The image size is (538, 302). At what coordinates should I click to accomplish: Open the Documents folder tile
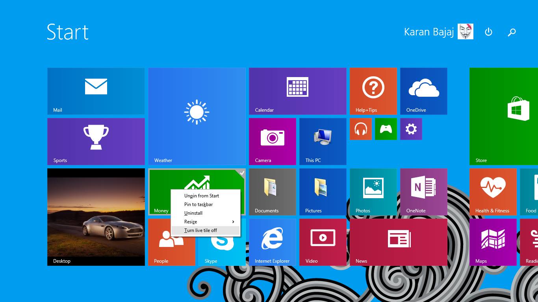273,192
